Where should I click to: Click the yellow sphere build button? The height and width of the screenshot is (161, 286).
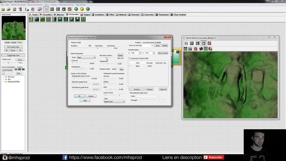click(82, 9)
